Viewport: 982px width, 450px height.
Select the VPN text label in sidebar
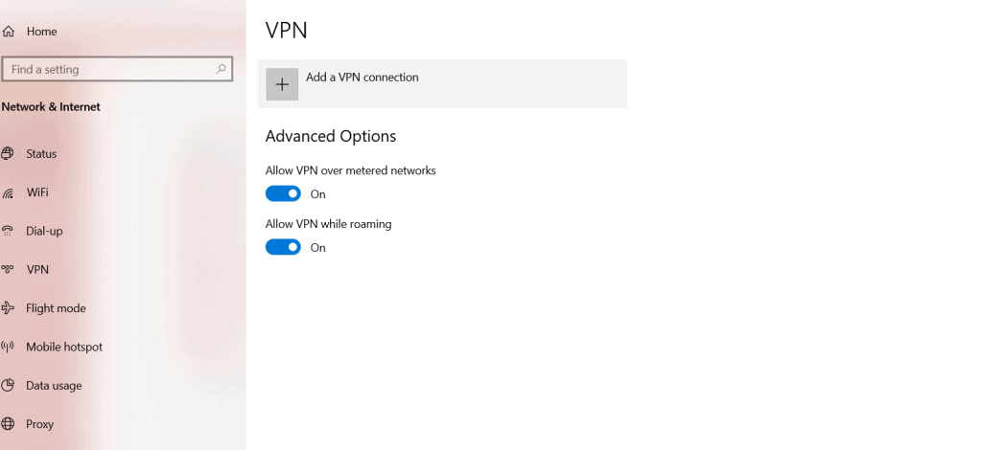click(x=37, y=270)
